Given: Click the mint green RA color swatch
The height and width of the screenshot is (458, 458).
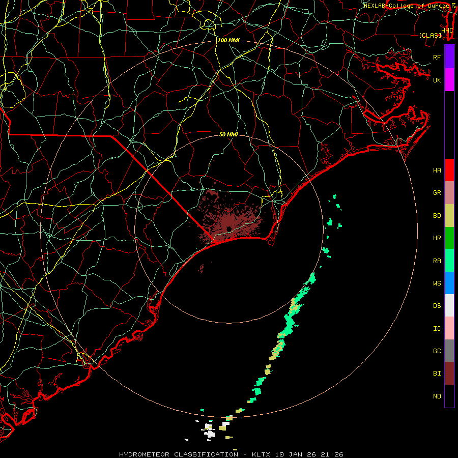Looking at the screenshot, I should point(449,261).
